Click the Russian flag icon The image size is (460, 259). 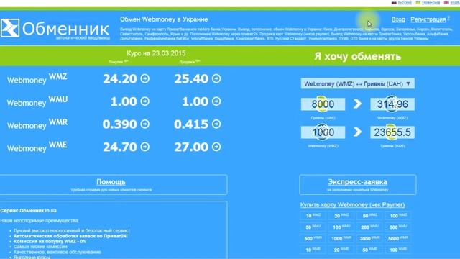[394, 2]
